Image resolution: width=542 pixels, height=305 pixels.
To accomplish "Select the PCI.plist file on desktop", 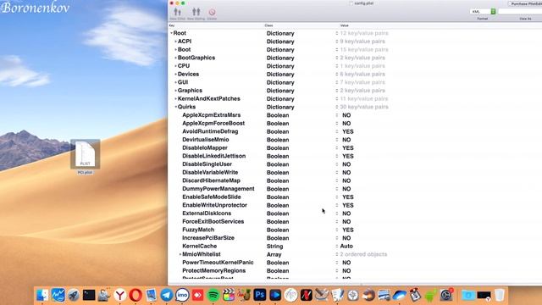I will [x=85, y=156].
